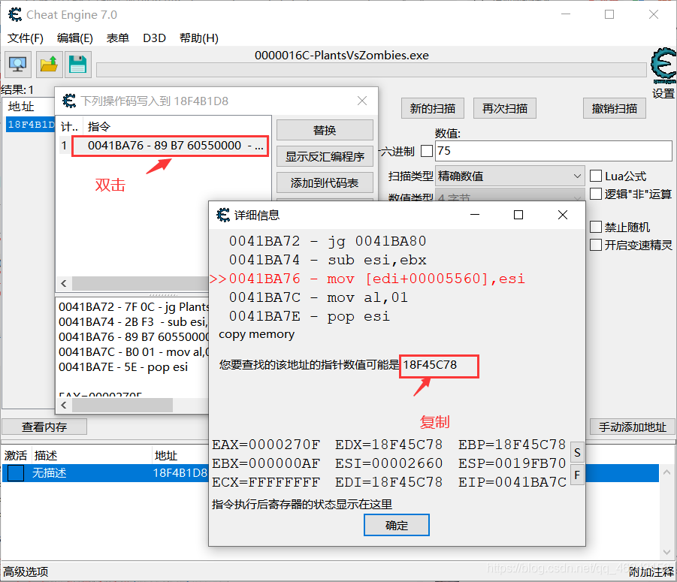677x582 pixels.
Task: Open the 表单 menu
Action: tap(117, 38)
